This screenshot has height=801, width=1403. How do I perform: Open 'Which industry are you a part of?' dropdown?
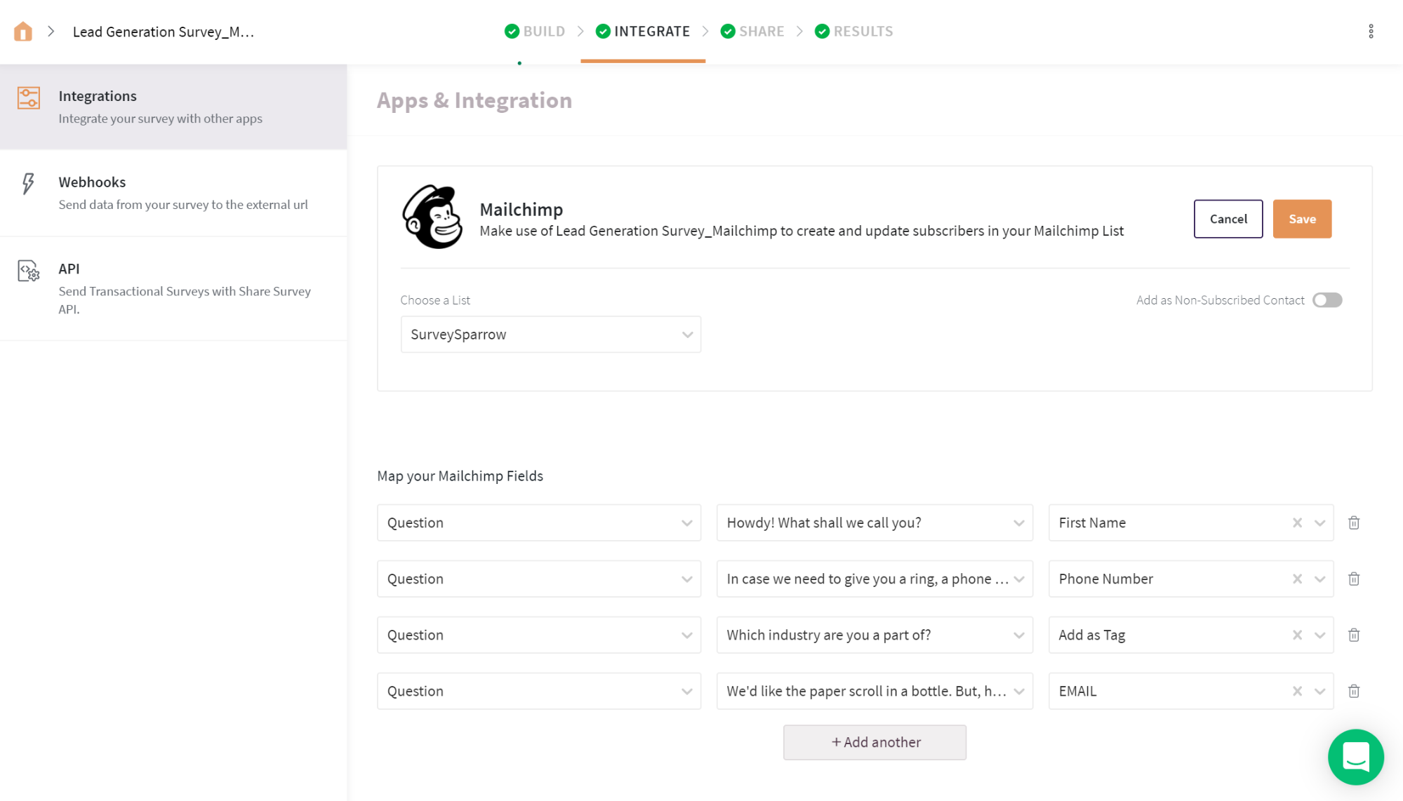coord(874,635)
